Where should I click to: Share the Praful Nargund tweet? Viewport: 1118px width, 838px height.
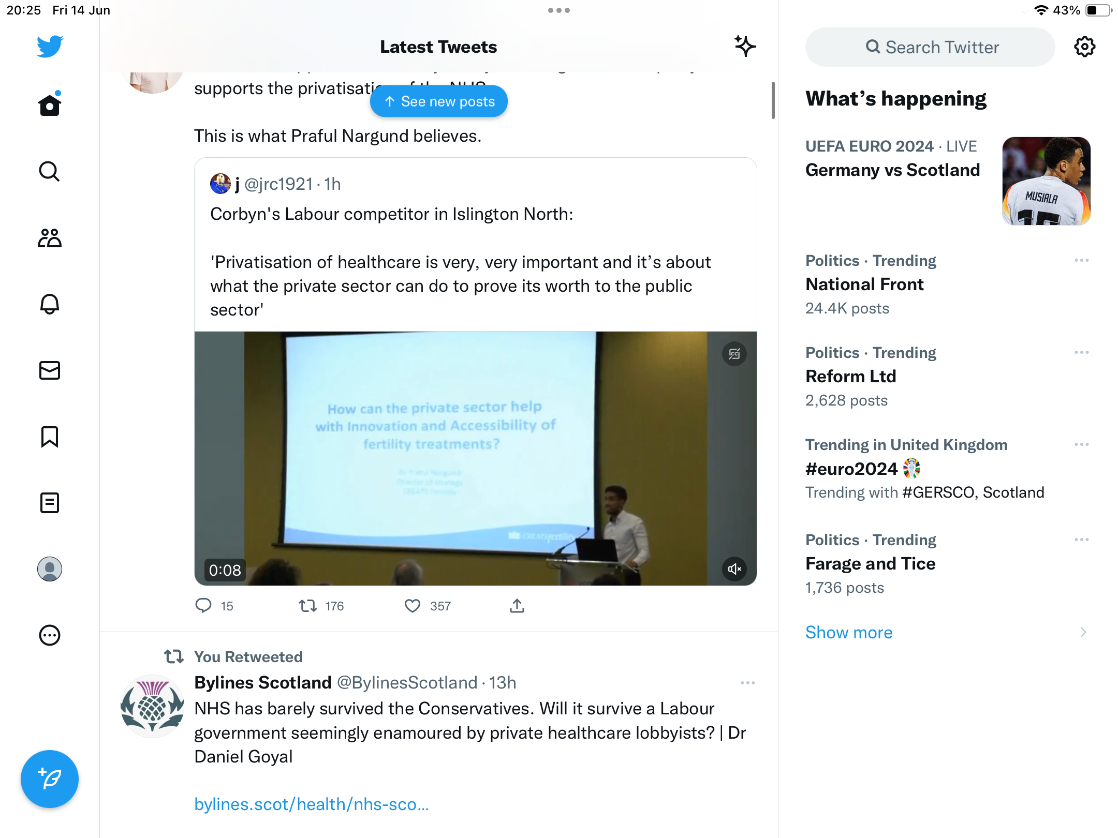517,606
